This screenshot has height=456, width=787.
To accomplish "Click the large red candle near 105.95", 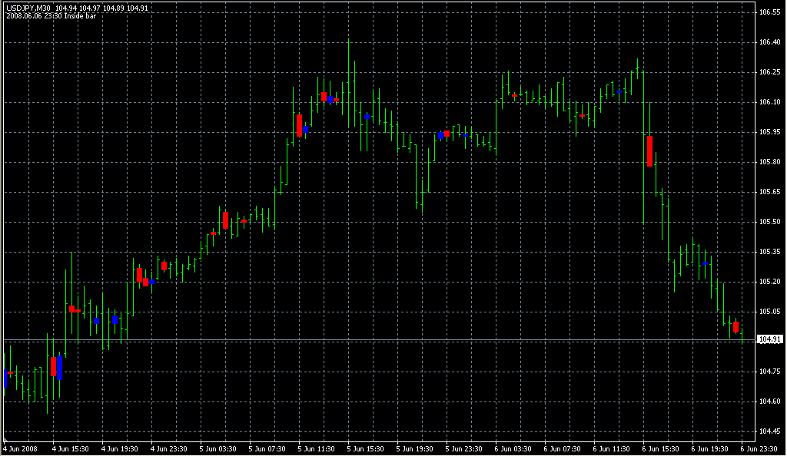I will [299, 125].
